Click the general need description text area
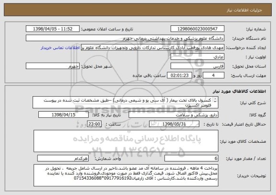The image size is (276, 195). 126,103
